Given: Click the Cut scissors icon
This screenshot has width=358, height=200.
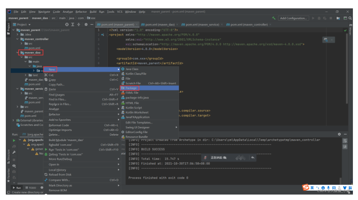Looking at the screenshot, I should (46, 75).
